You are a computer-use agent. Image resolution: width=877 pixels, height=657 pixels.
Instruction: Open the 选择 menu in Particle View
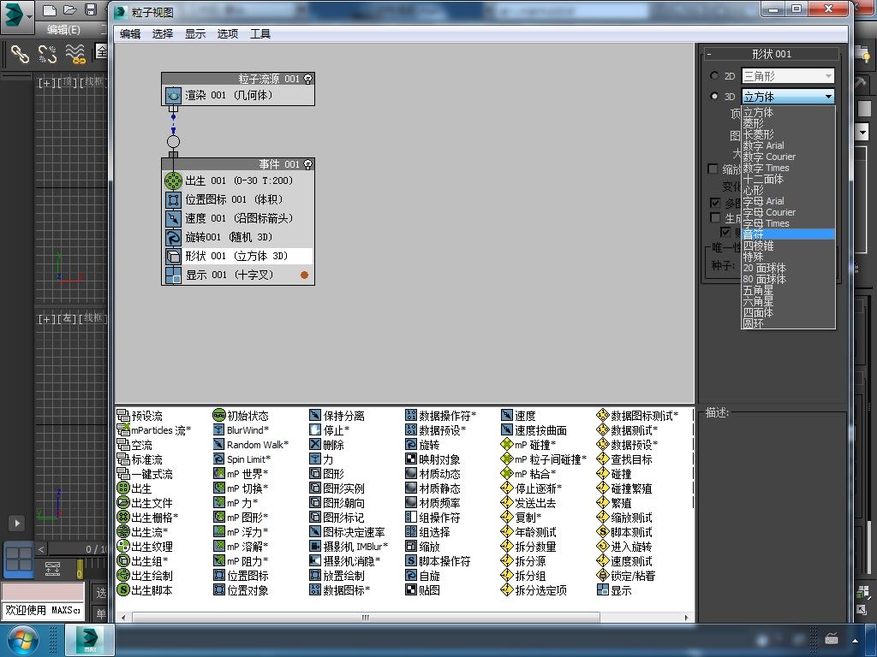pos(163,33)
